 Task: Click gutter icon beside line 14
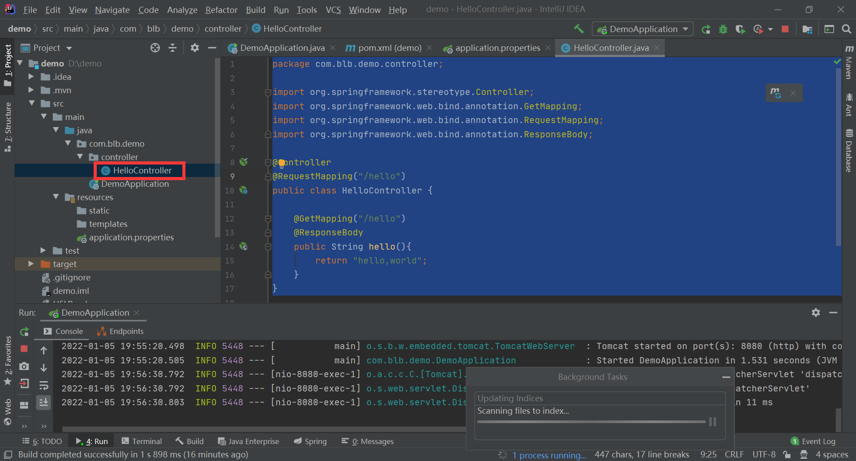pyautogui.click(x=243, y=246)
